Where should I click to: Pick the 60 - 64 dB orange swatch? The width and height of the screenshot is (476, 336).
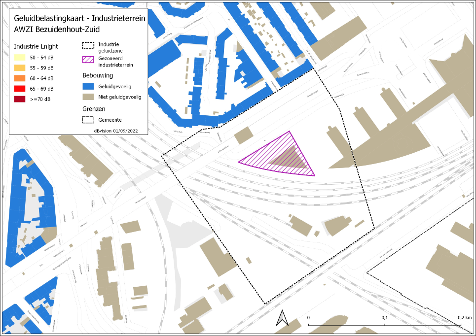pos(19,78)
